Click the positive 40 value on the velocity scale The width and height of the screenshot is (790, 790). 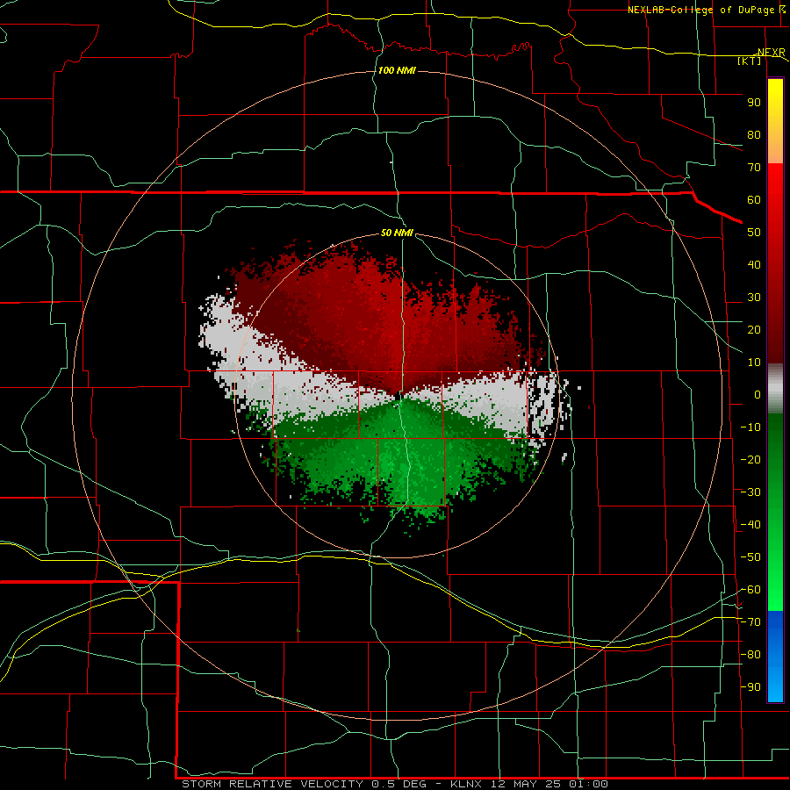[754, 264]
